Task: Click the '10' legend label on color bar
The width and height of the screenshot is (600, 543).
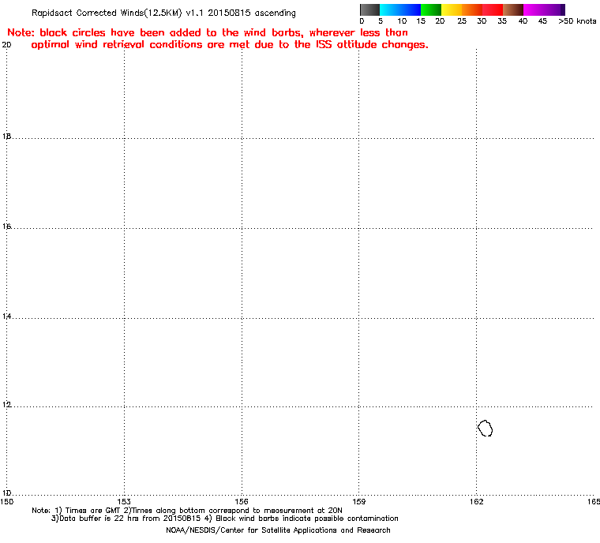Action: tap(402, 21)
